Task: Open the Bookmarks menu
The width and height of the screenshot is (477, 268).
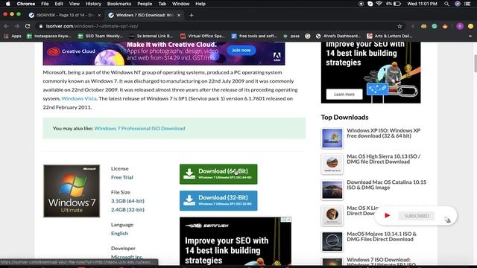Action: point(119,4)
